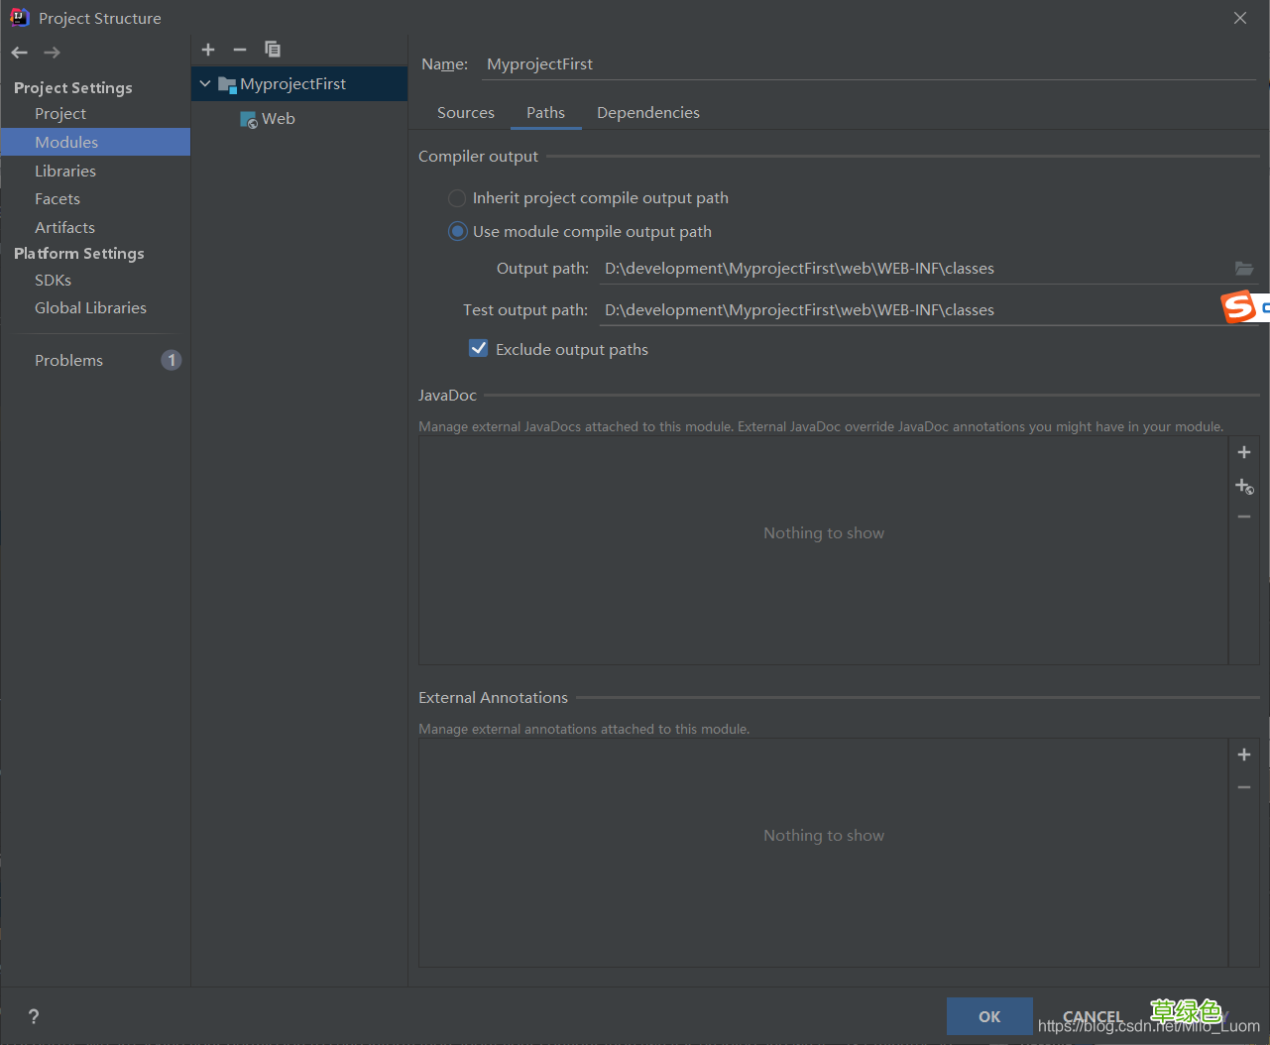This screenshot has height=1045, width=1270.
Task: Click the back navigation arrow
Action: pyautogui.click(x=20, y=53)
